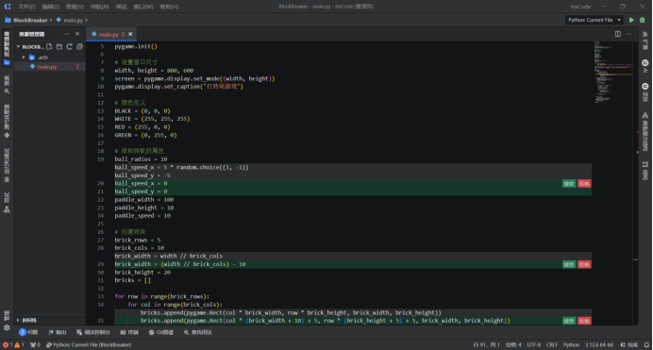653x350 pixels.
Task: Change encoding via UTF-8 status item
Action: pyautogui.click(x=534, y=345)
